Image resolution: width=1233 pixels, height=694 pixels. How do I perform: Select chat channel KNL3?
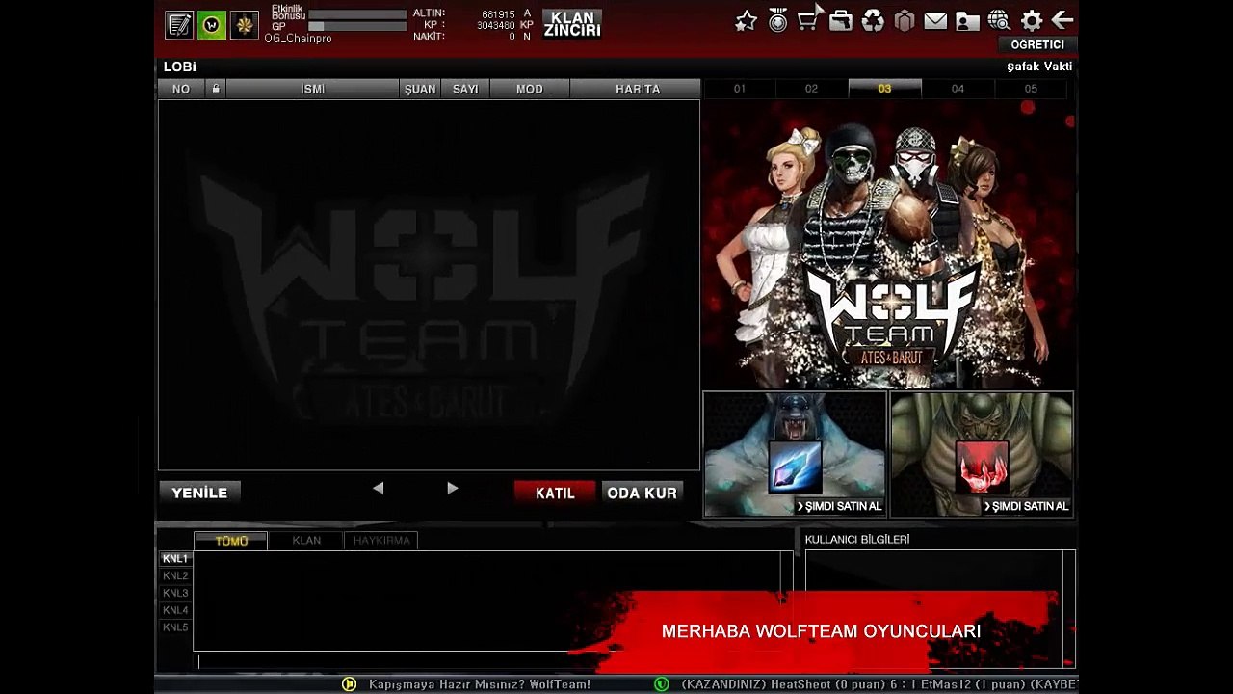tap(175, 594)
